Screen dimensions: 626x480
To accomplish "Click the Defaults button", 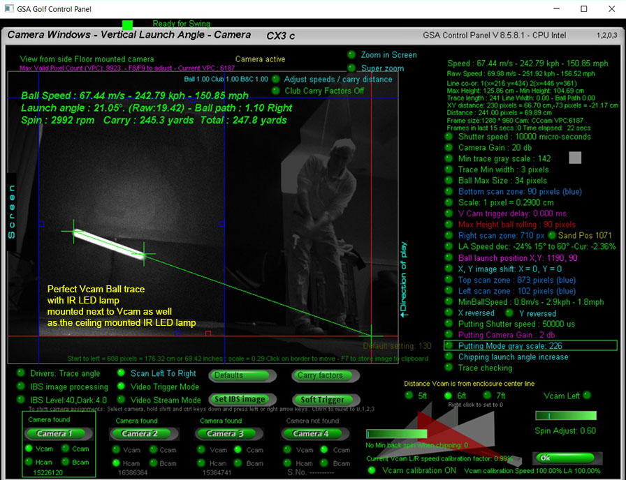I will (242, 375).
